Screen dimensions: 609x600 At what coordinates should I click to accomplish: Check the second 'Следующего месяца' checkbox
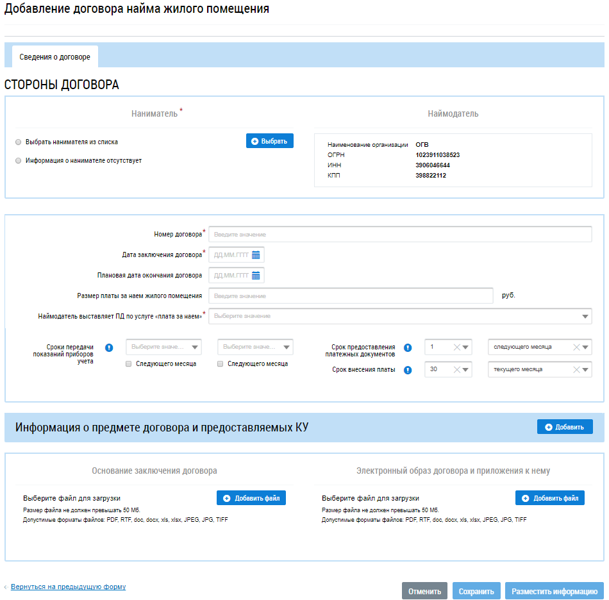221,363
